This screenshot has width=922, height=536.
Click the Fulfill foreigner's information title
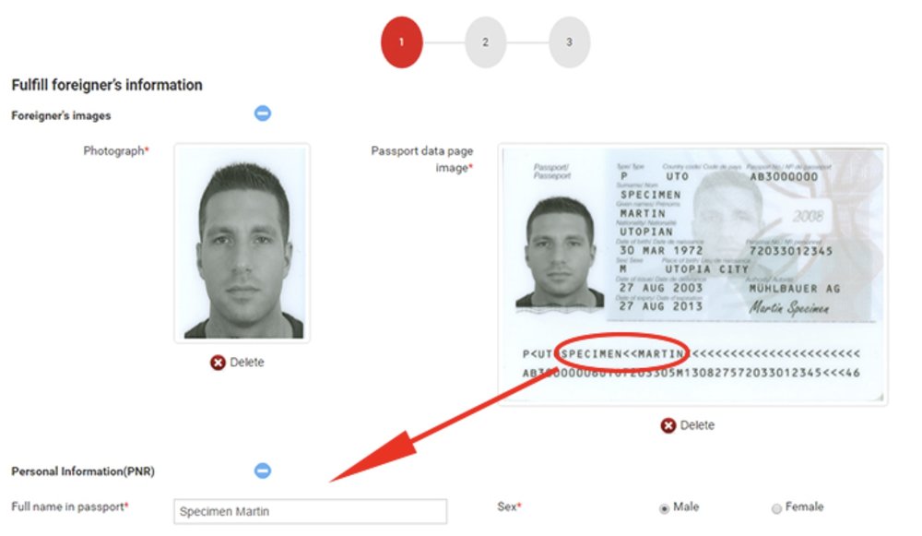tap(107, 85)
